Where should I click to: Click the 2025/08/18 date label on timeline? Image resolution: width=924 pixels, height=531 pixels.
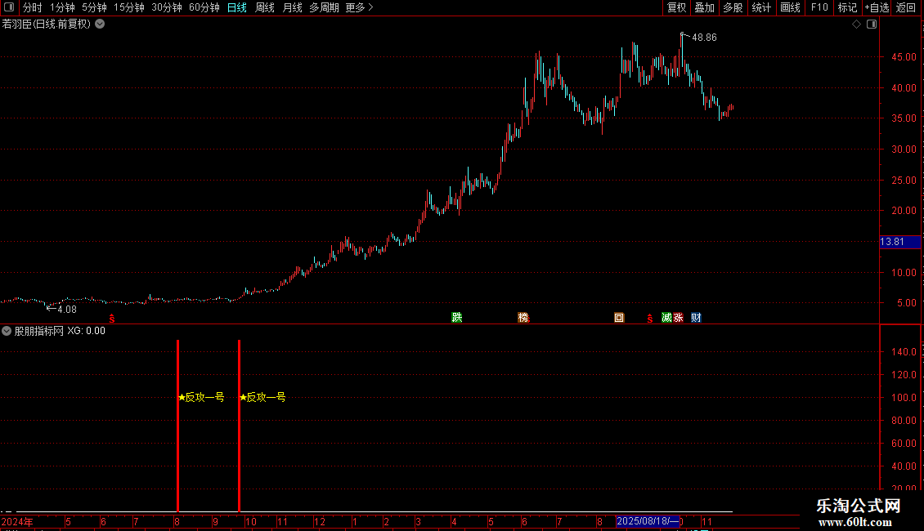pyautogui.click(x=648, y=521)
